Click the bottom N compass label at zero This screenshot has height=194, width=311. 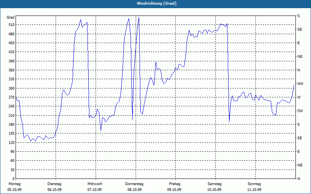pyautogui.click(x=299, y=179)
